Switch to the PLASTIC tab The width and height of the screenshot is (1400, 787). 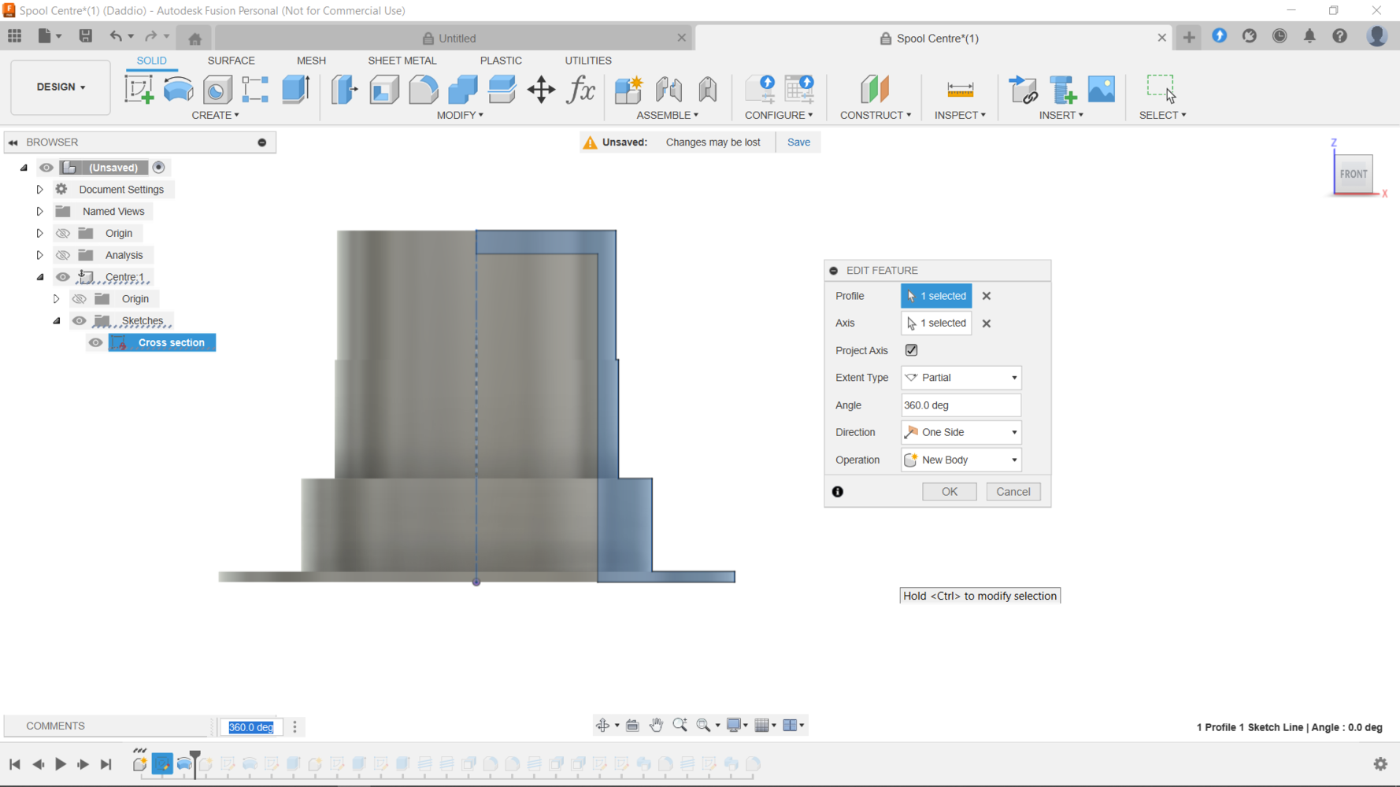pos(501,61)
